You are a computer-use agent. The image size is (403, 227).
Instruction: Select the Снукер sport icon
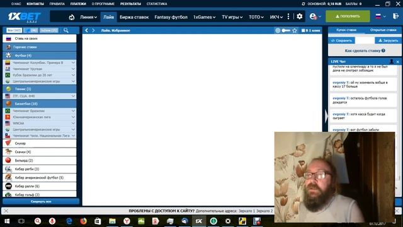click(8, 143)
